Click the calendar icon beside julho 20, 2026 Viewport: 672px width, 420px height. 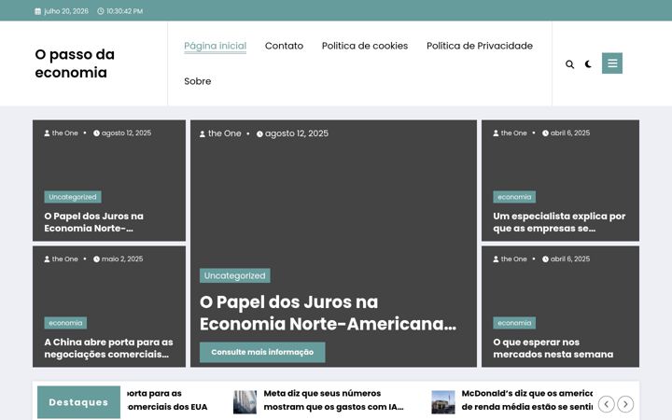point(37,11)
